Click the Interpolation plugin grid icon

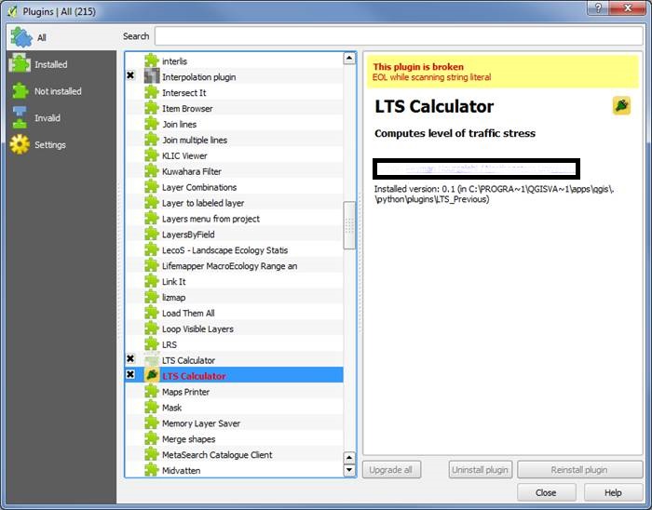click(151, 76)
